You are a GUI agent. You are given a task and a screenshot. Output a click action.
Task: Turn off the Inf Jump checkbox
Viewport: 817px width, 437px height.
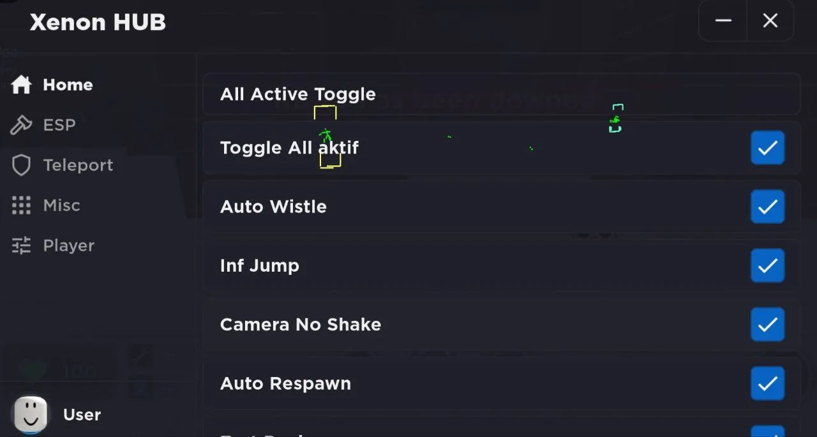point(767,265)
